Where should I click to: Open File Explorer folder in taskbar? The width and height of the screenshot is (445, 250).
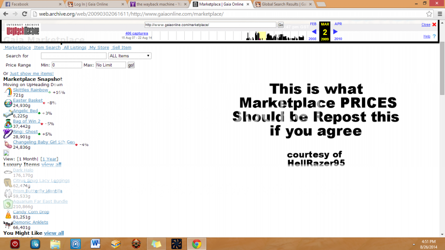pos(55,243)
